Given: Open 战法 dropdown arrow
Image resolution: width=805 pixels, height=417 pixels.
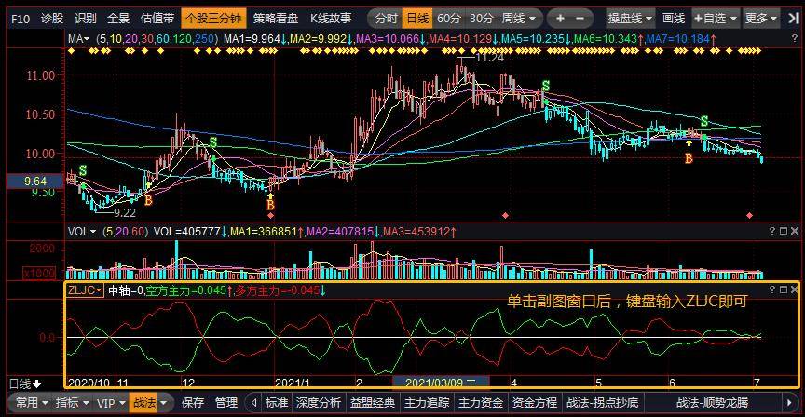Looking at the screenshot, I should tap(164, 403).
